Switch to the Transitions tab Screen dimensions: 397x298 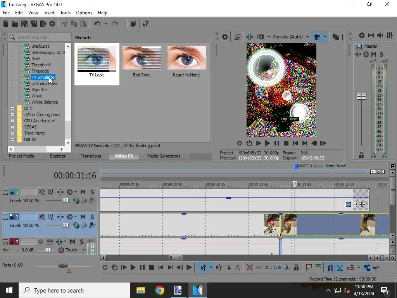point(91,156)
